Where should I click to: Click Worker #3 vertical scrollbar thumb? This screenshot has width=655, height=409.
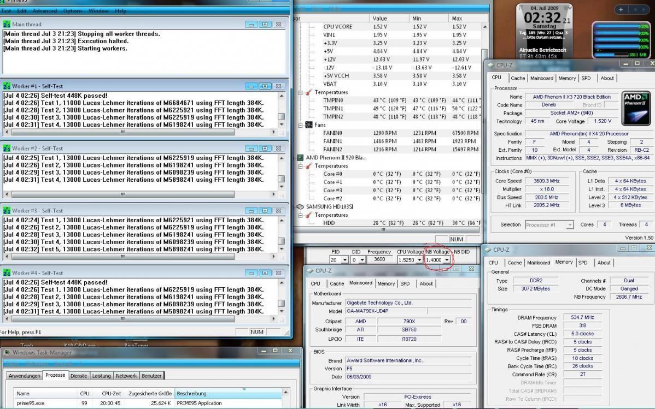tap(282, 241)
